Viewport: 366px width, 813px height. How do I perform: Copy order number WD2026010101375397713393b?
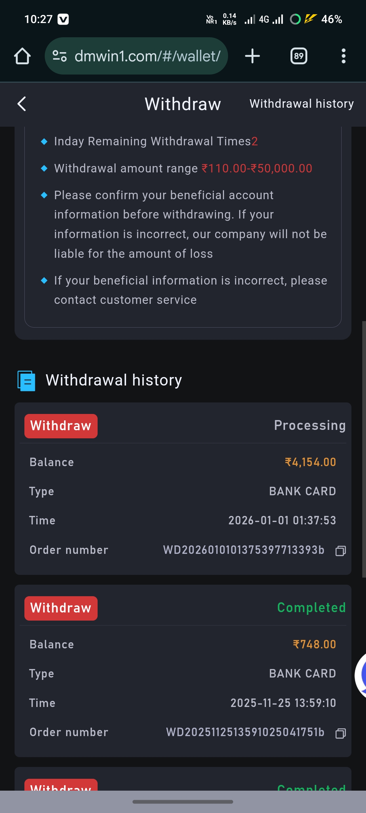click(x=340, y=551)
